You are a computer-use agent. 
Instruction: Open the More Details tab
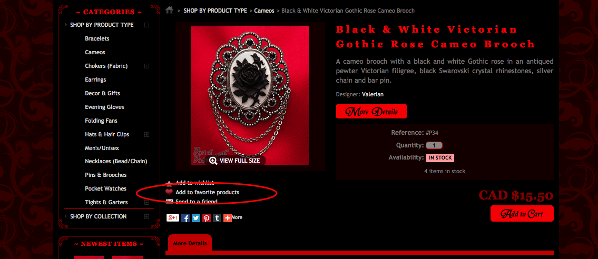190,243
